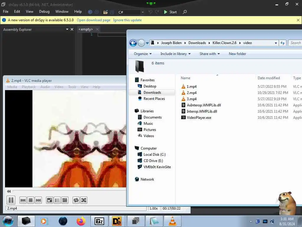The width and height of the screenshot is (302, 227).
Task: Select VideoPlayer.exe file
Action: pyautogui.click(x=196, y=117)
